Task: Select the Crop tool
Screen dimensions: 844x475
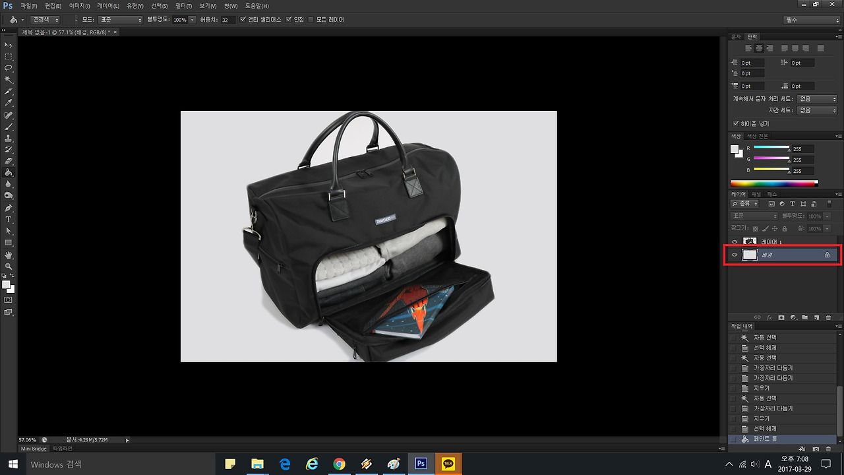Action: click(9, 92)
